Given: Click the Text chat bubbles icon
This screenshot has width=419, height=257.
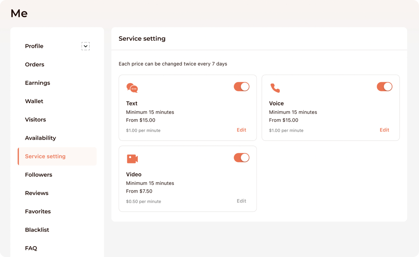Looking at the screenshot, I should pyautogui.click(x=132, y=88).
